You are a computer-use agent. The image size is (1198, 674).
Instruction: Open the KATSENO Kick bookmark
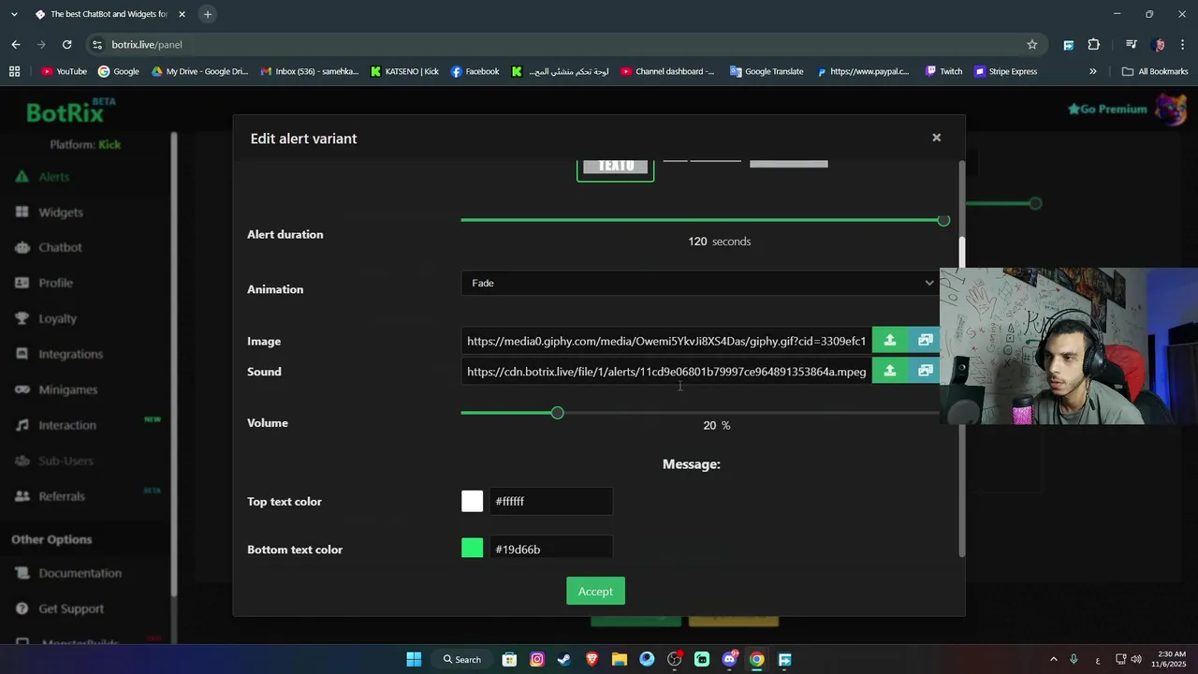[404, 71]
